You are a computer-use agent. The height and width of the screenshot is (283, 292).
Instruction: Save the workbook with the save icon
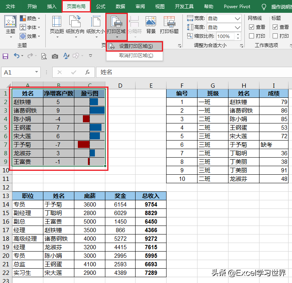pos(5,56)
